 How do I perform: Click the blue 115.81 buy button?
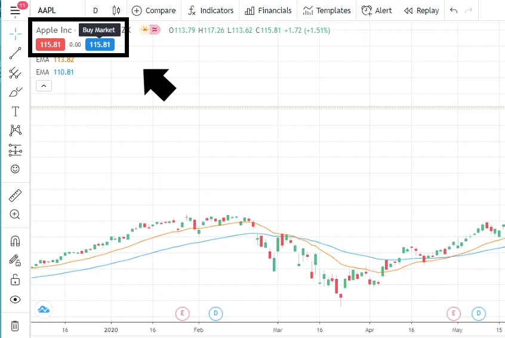pos(100,44)
